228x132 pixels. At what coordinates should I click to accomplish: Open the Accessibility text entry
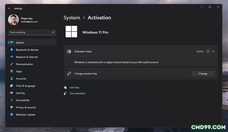tap(23, 100)
